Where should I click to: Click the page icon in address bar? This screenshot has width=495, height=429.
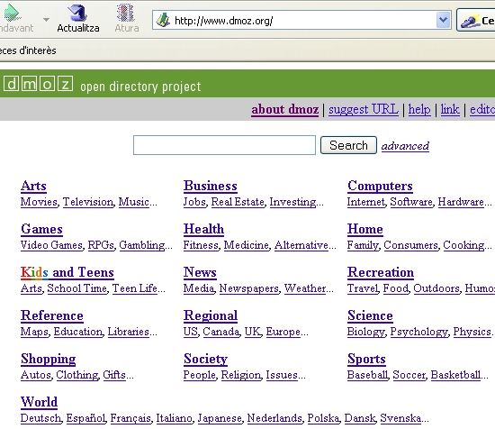coord(163,21)
